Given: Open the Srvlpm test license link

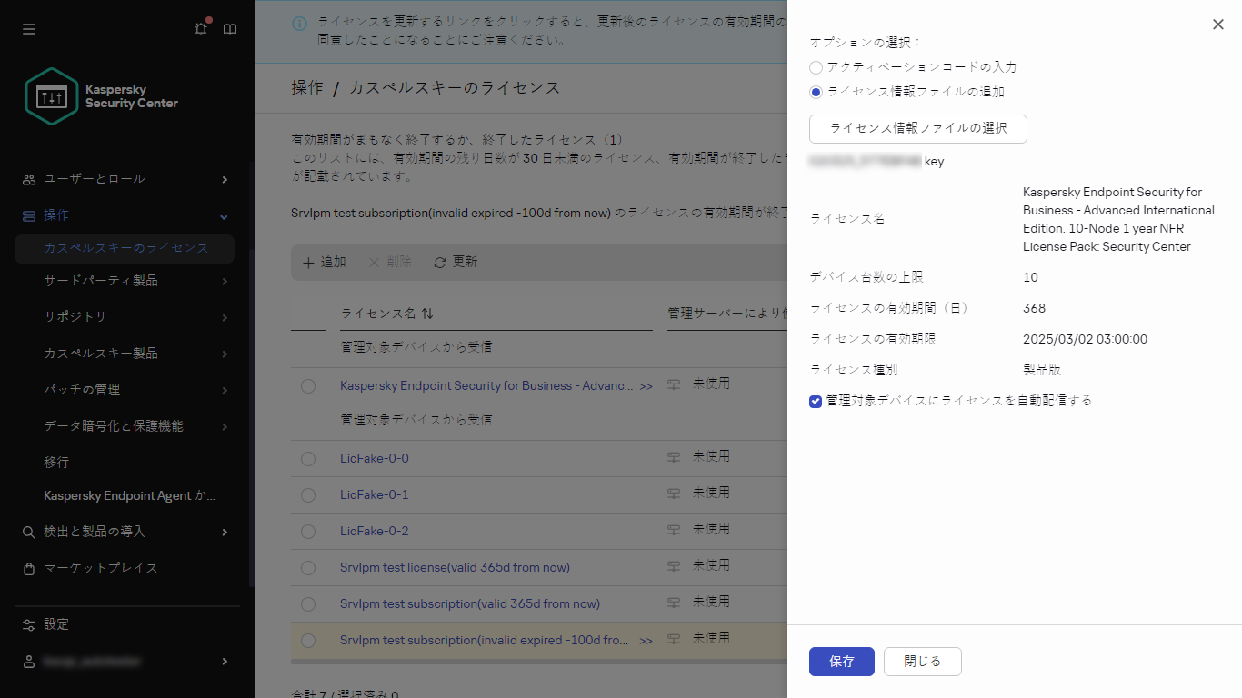Looking at the screenshot, I should [x=454, y=567].
